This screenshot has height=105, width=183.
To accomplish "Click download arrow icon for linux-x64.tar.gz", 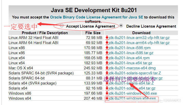I will point(107,63).
